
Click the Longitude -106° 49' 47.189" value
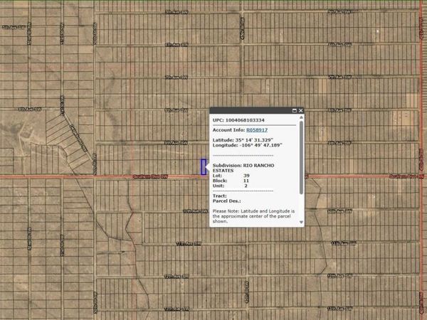tap(261, 145)
